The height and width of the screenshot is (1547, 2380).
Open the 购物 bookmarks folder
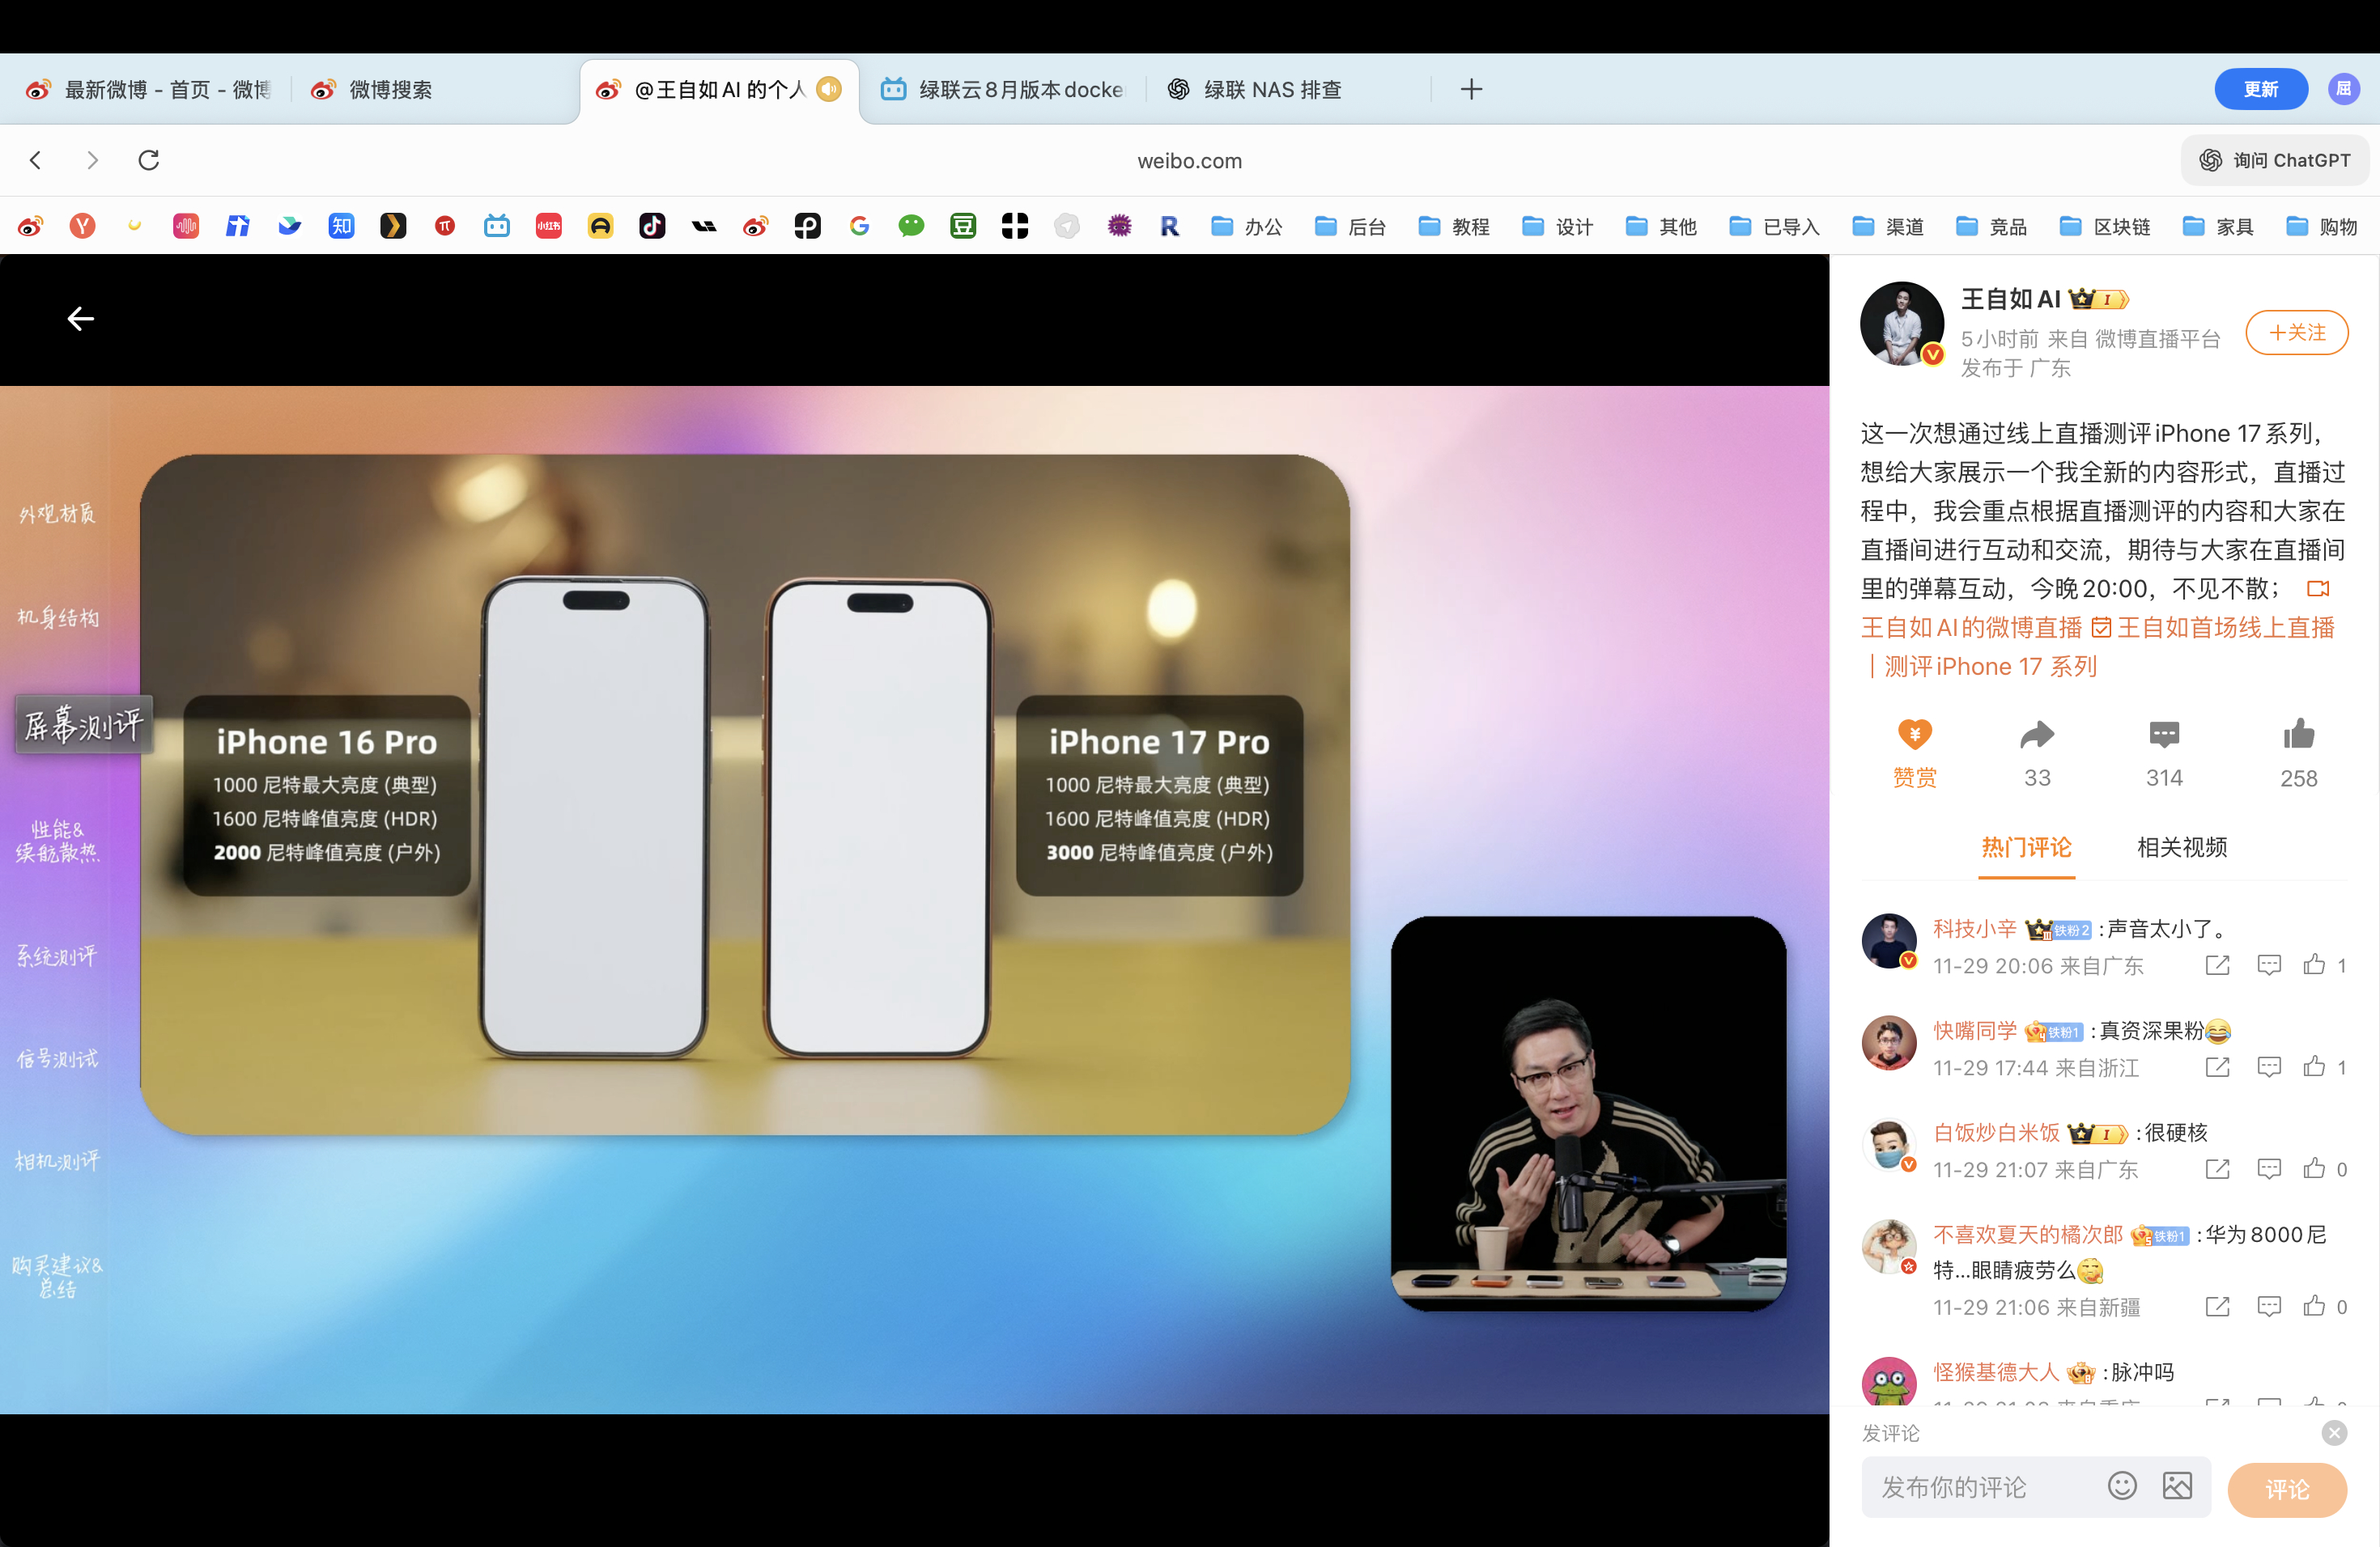pyautogui.click(x=2322, y=227)
